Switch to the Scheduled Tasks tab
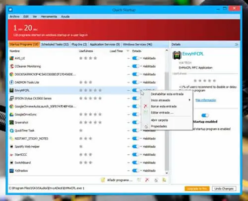The height and width of the screenshot is (201, 248). [55, 44]
